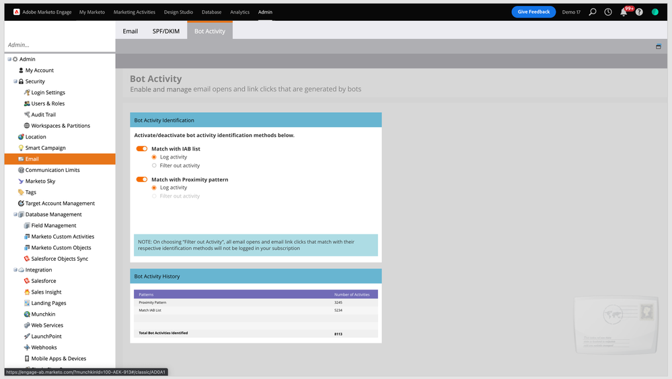This screenshot has height=379, width=672.
Task: Open Web Services tree item
Action: tap(47, 325)
